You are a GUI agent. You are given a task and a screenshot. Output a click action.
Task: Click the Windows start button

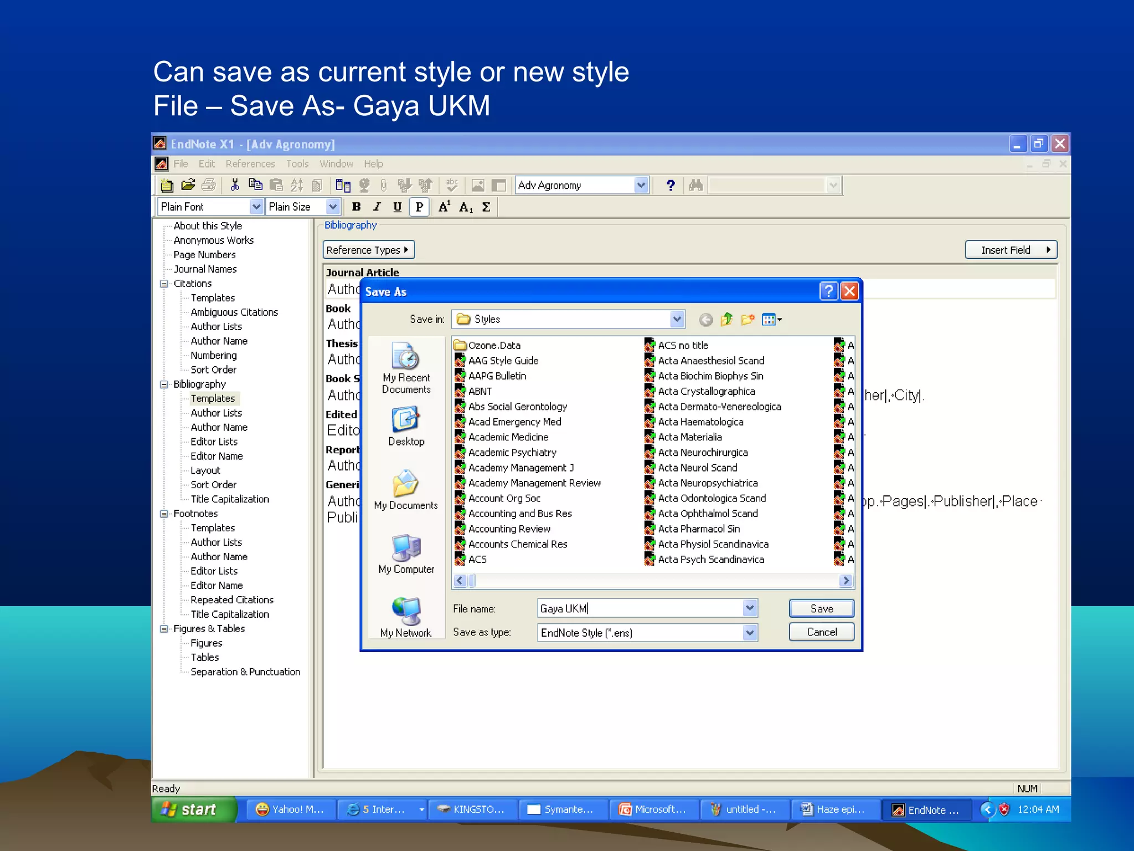[194, 809]
